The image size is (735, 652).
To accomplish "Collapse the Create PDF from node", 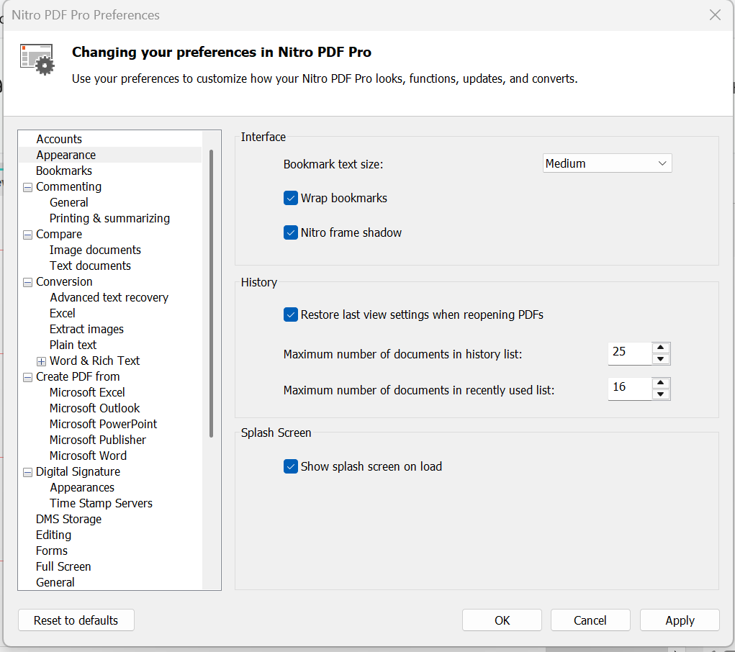I will 27,377.
